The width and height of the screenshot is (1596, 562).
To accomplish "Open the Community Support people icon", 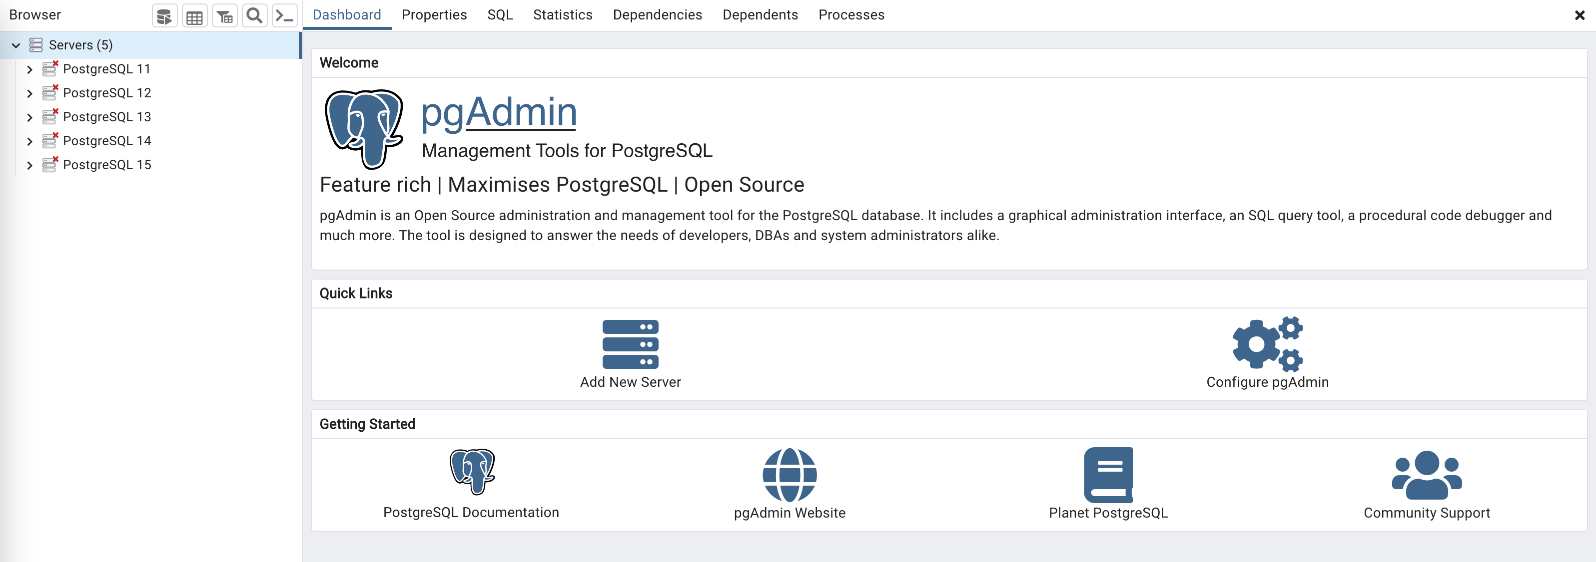I will coord(1426,475).
